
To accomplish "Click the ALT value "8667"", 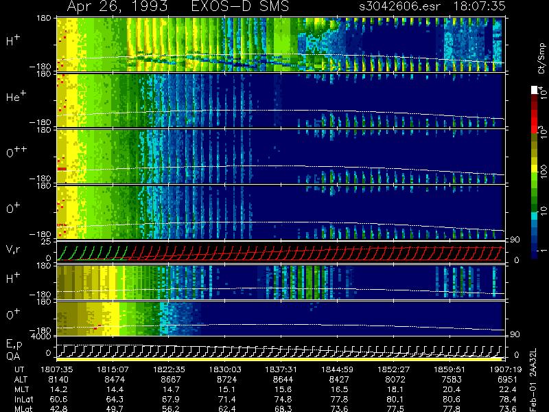I will click(171, 380).
